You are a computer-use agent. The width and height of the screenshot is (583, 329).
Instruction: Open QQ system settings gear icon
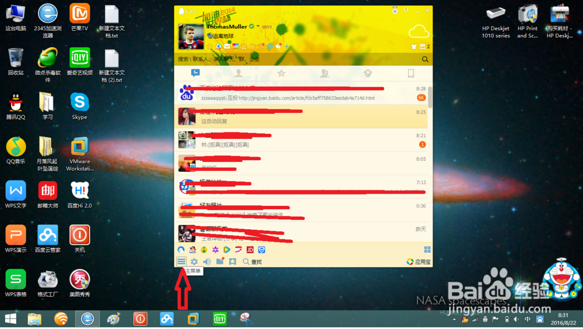pyautogui.click(x=194, y=262)
